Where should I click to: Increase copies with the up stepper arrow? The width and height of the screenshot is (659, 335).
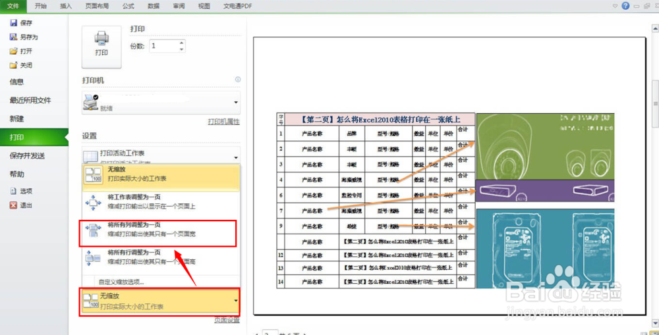[182, 43]
